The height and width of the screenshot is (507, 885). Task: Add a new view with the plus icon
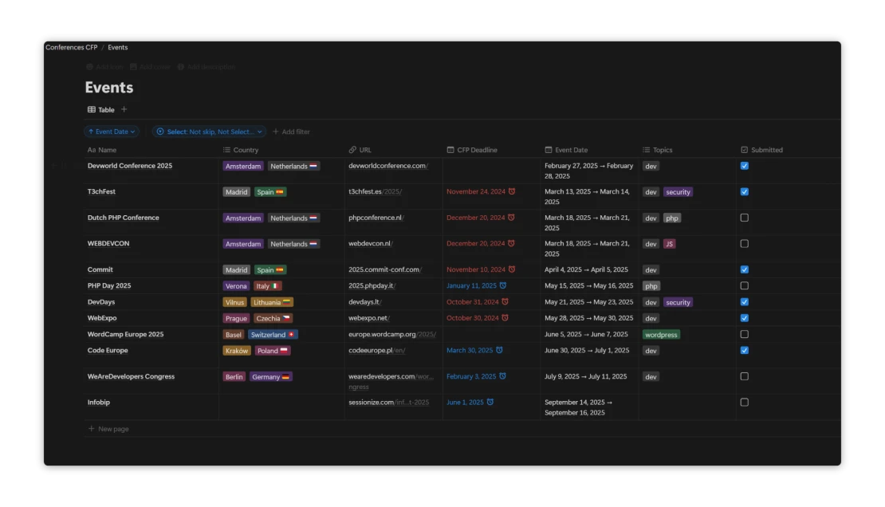pyautogui.click(x=124, y=109)
